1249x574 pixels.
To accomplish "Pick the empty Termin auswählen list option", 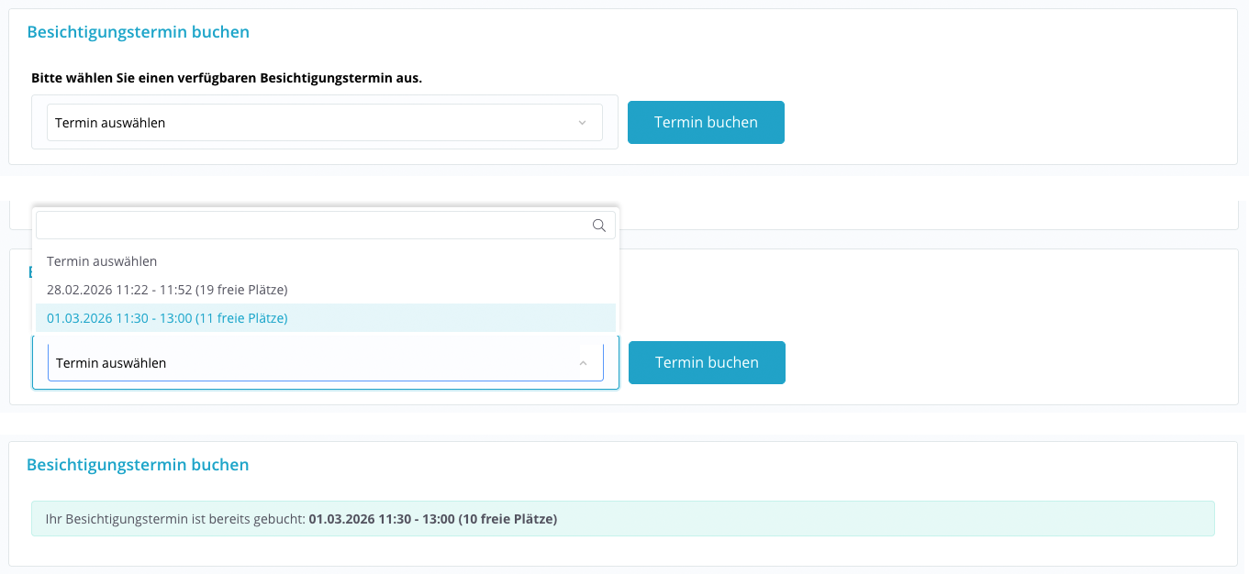I will pos(102,261).
